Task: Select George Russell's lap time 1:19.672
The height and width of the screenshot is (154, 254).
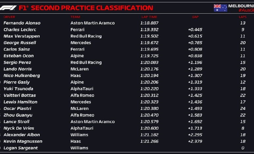Action: (149, 43)
